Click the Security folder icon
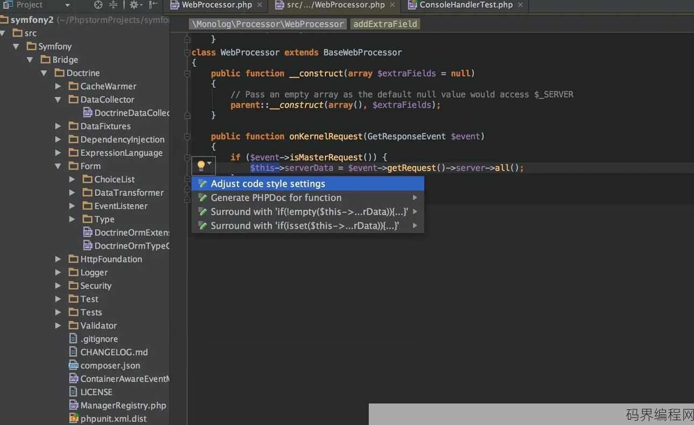Screen dimensions: 694x425 coord(73,286)
